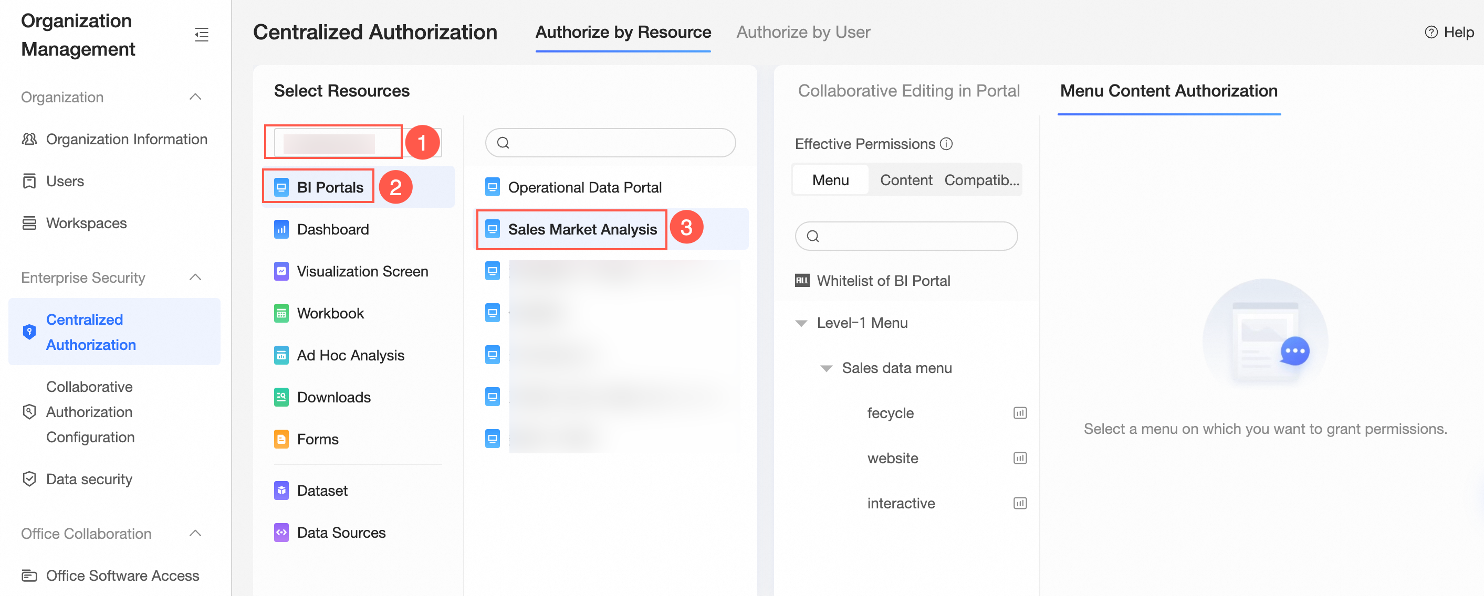
Task: Click the Effective Permissions info icon
Action: (x=946, y=144)
